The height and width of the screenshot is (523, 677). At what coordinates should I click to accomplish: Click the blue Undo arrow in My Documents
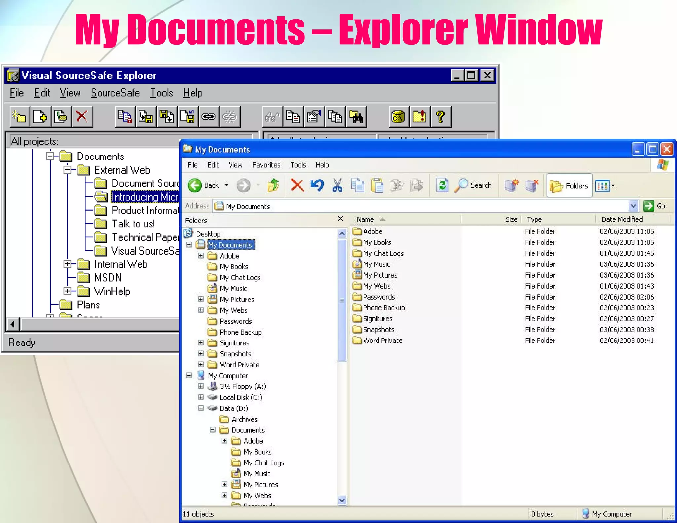(x=317, y=185)
